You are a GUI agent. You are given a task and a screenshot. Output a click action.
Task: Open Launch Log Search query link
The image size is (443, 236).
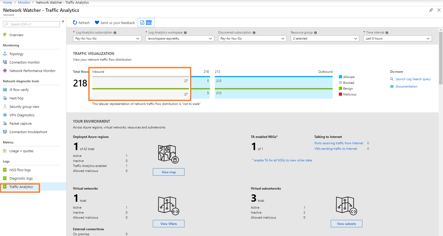coord(413,79)
